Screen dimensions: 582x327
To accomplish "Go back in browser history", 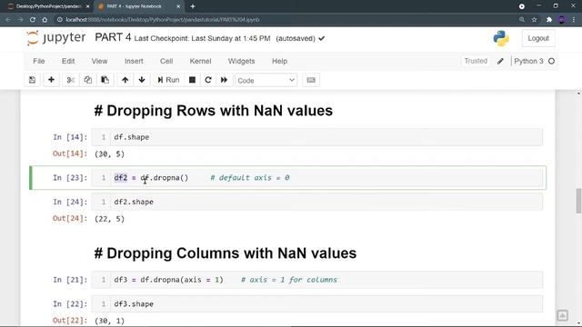I will pyautogui.click(x=8, y=20).
